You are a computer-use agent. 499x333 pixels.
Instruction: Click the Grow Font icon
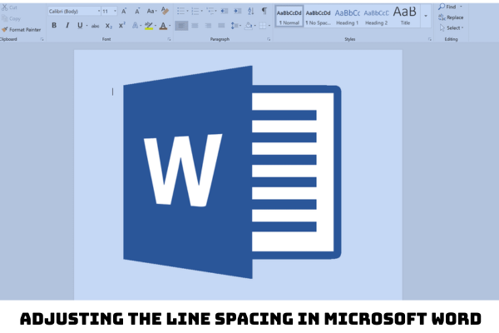124,11
